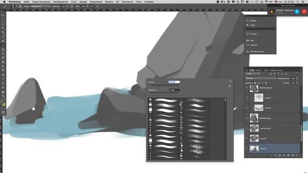Toggle lock all padlock icon

coord(266,83)
